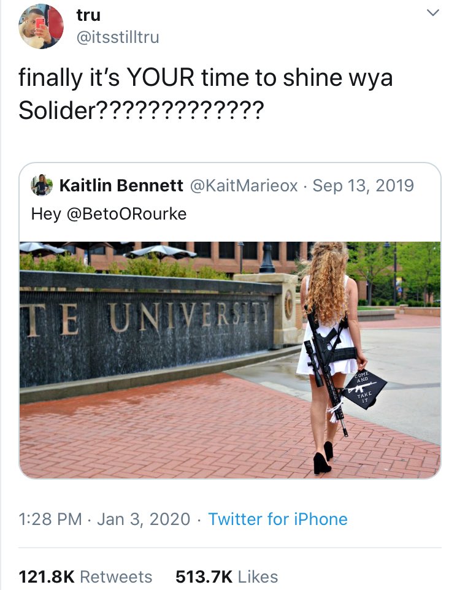Open the Sep 13, 2019 quoted tweet date
Screen dimensions: 449x590
[x=363, y=185]
